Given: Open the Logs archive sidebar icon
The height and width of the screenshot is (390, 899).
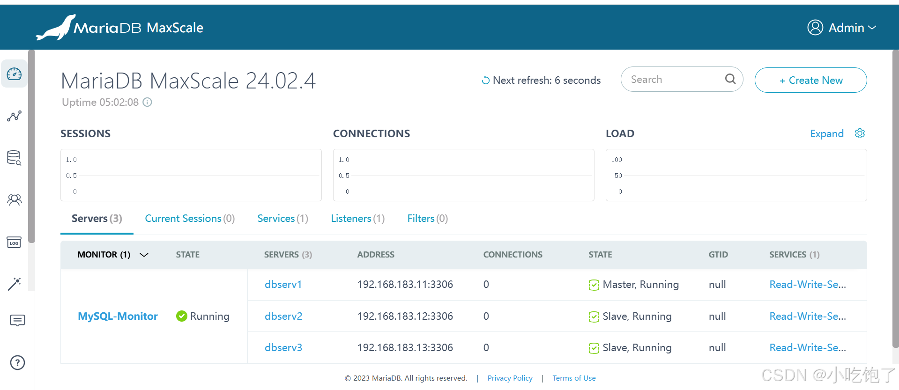Looking at the screenshot, I should 14,242.
